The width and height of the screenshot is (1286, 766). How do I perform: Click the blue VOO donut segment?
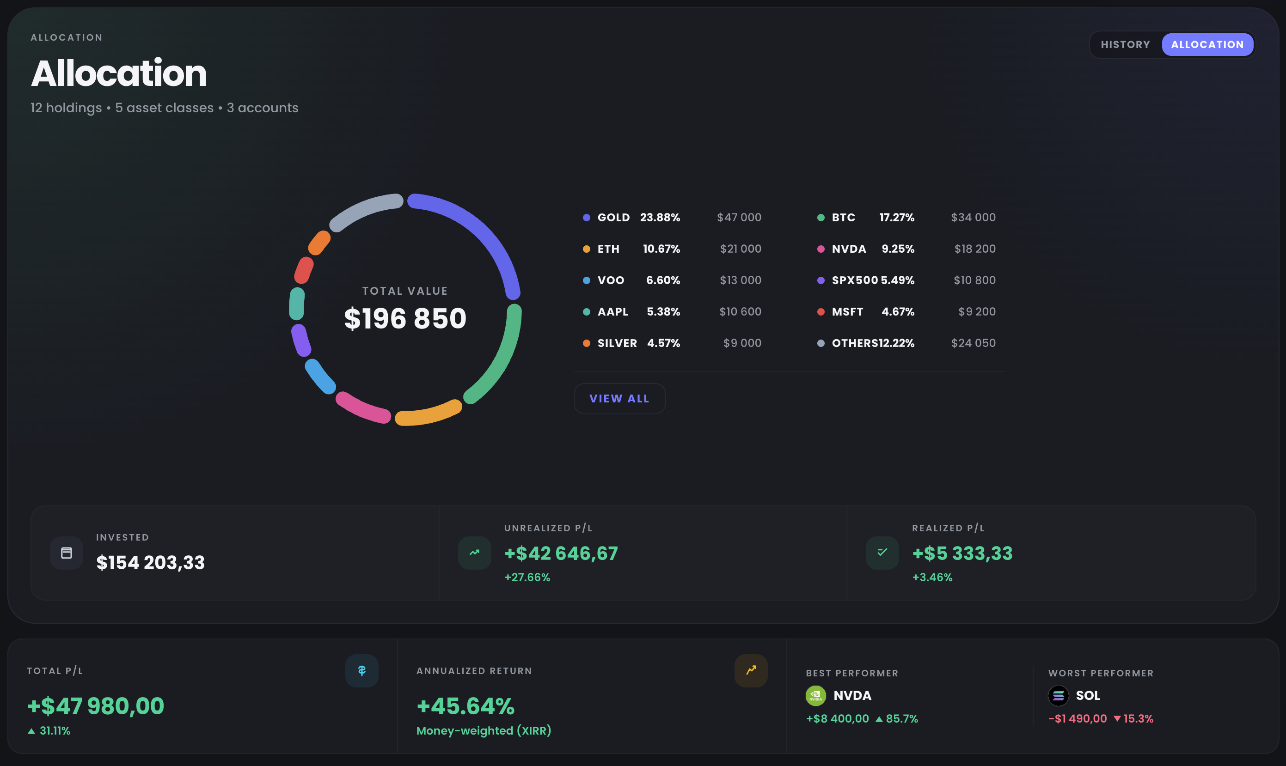tap(319, 377)
